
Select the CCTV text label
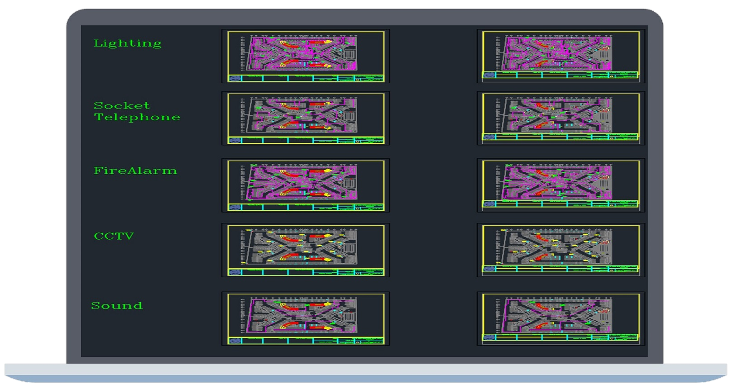tap(114, 236)
